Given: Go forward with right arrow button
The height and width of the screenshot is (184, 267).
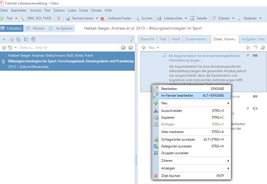Looking at the screenshot, I should click(x=131, y=48).
